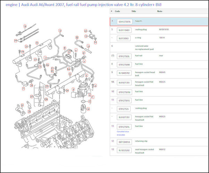Screen dimensions: 209x173
Task: Click diagram callout 33
Action: [88, 46]
